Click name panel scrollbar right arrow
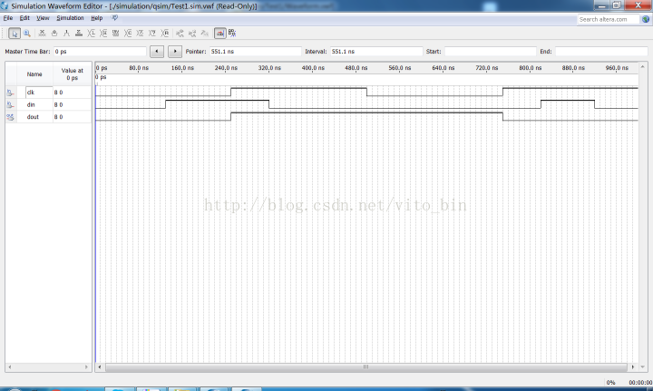Viewport: 653px width, 391px height. [x=87, y=367]
